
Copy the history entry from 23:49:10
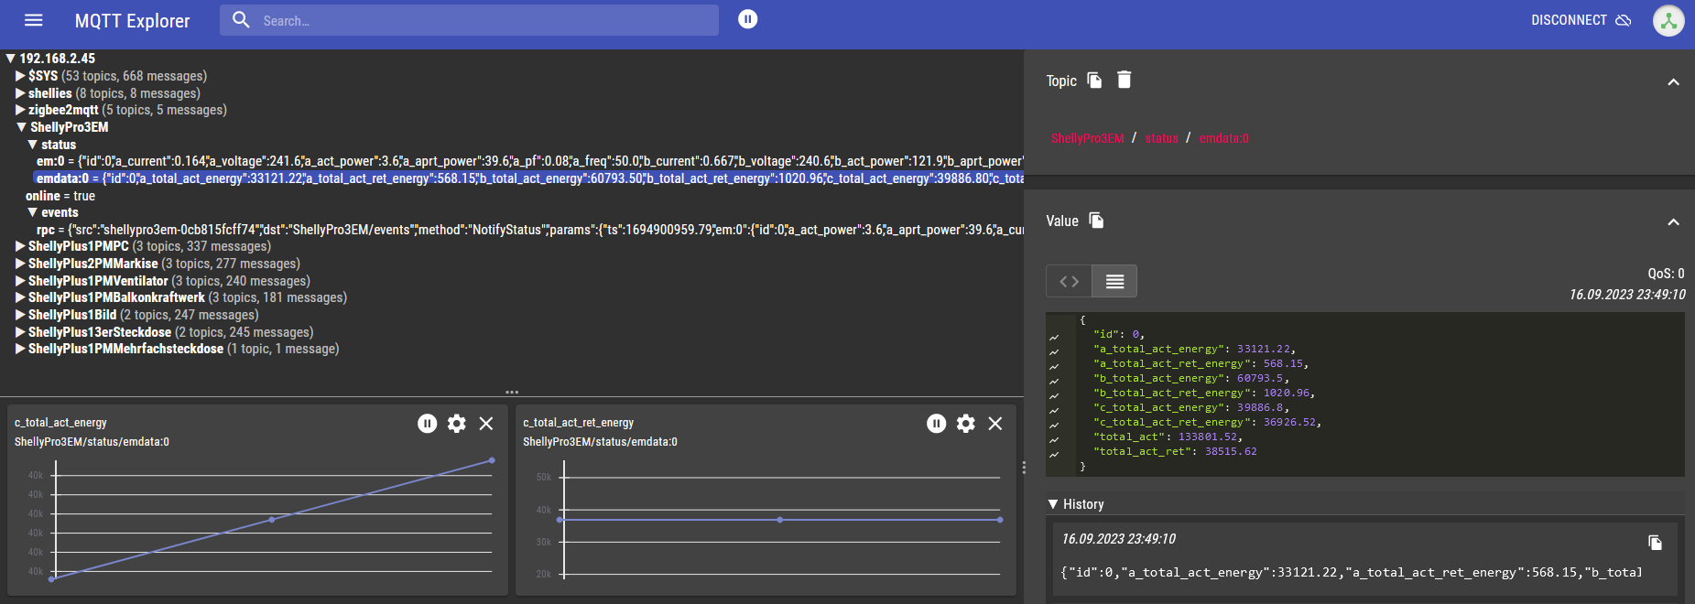(1655, 543)
